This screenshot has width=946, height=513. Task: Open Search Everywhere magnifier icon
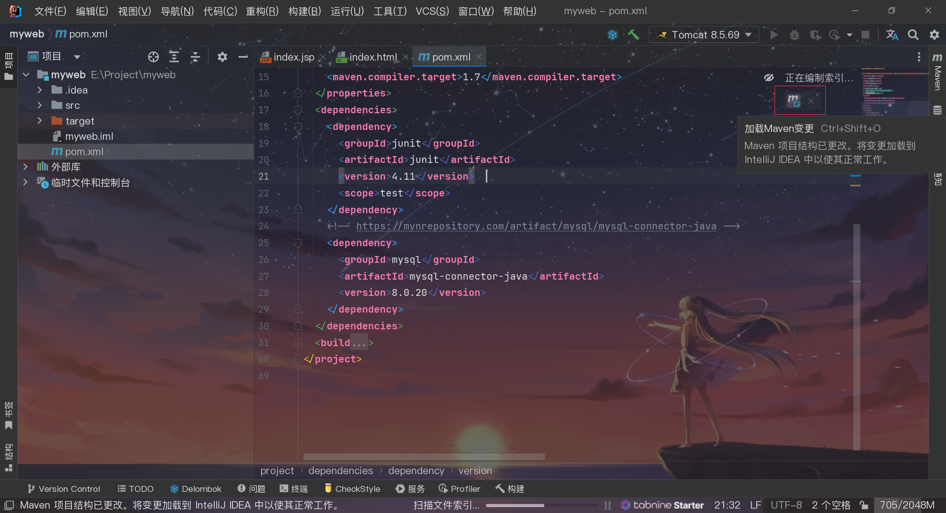[x=913, y=35]
